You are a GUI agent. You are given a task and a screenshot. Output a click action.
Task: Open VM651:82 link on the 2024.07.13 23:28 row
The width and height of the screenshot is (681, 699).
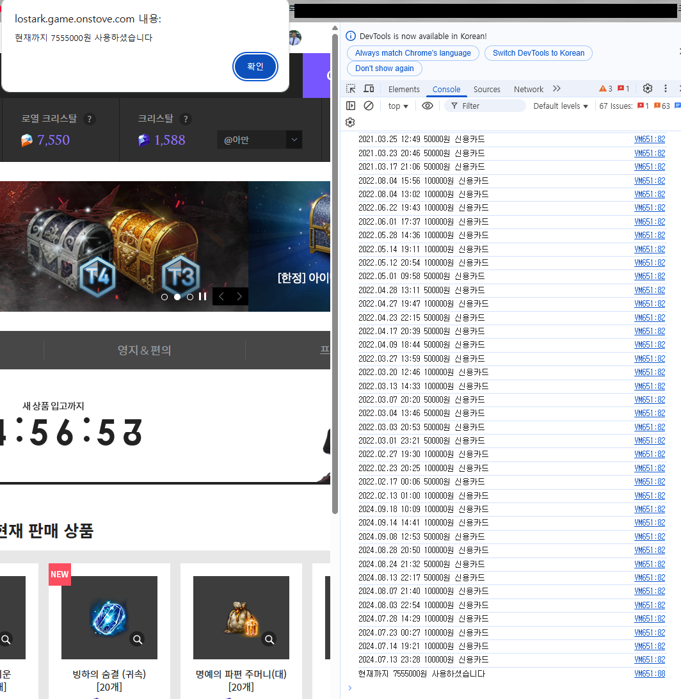tap(650, 659)
